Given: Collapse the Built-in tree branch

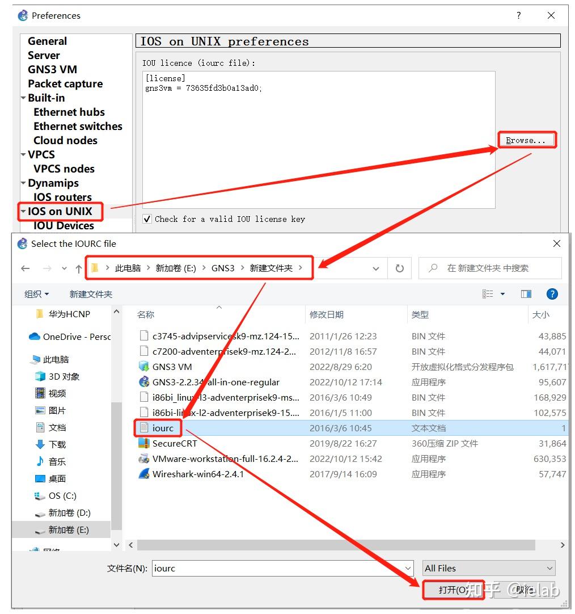Looking at the screenshot, I should pyautogui.click(x=23, y=98).
